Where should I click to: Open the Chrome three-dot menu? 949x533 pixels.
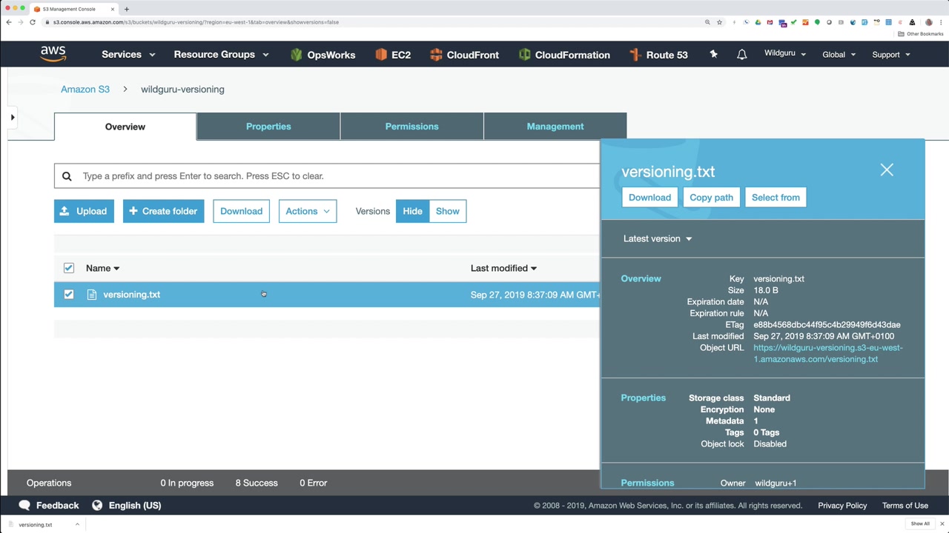(x=941, y=22)
